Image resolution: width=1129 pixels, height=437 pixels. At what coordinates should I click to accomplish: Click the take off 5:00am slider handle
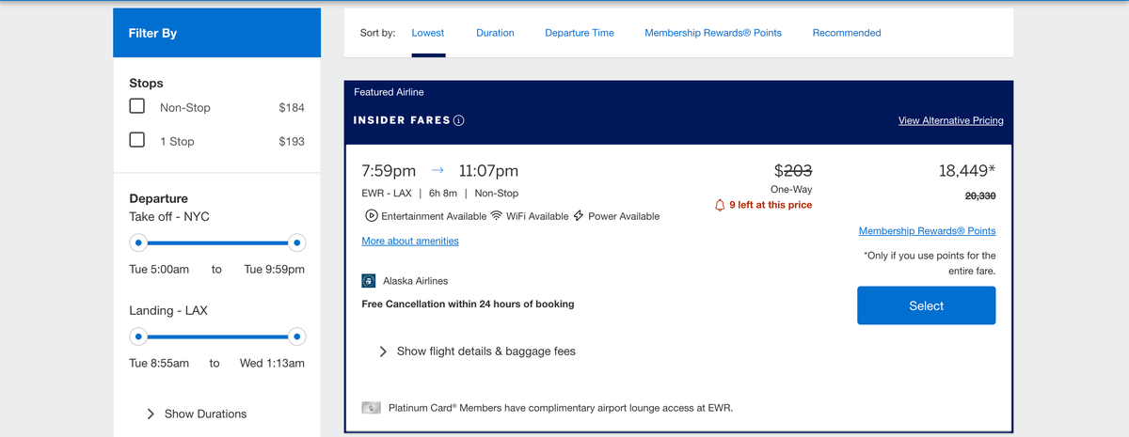(138, 242)
